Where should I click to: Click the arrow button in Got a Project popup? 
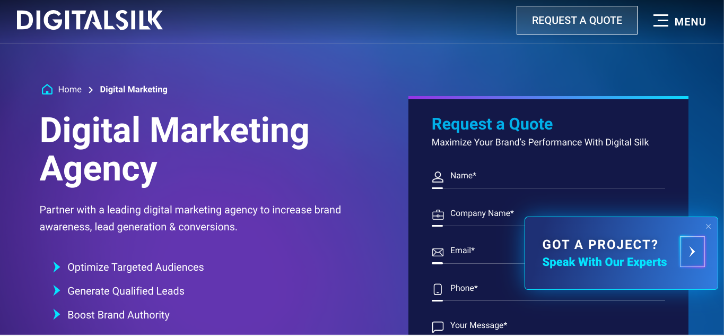coord(692,252)
